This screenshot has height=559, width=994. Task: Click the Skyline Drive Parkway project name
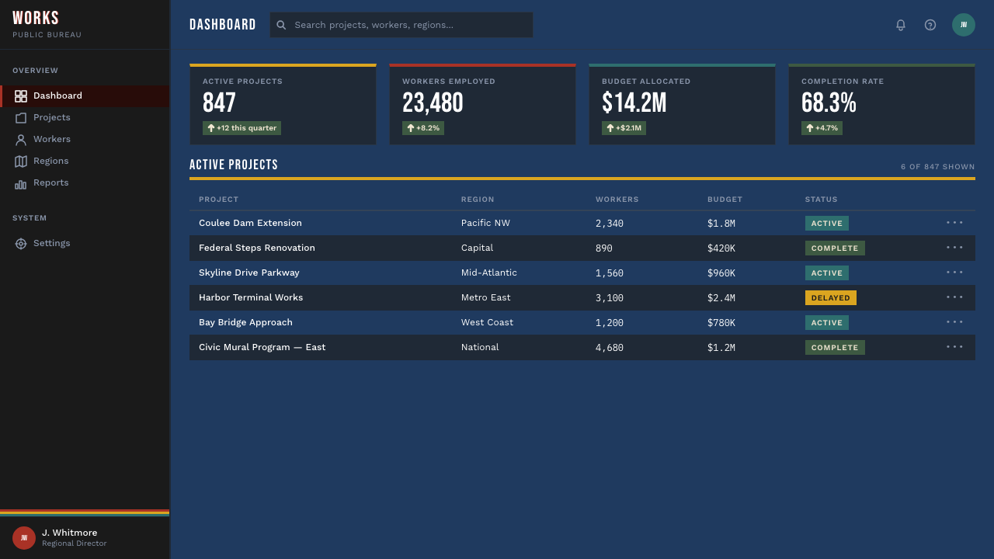249,273
